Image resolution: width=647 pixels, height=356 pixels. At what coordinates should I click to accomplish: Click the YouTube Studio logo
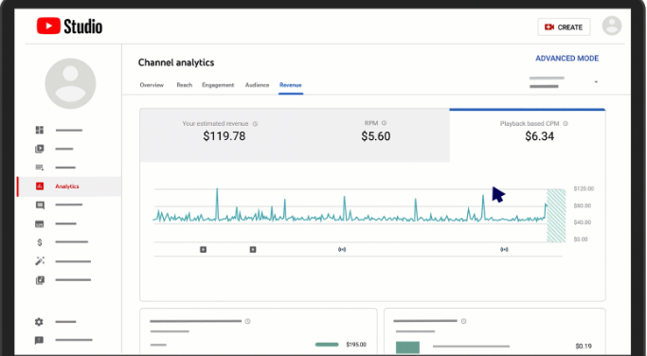[69, 27]
